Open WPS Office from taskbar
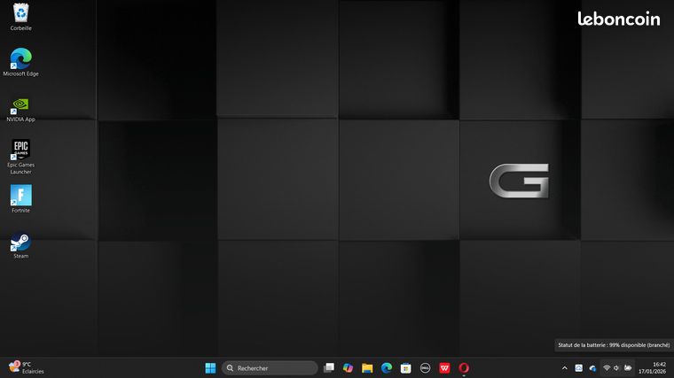 coord(444,367)
